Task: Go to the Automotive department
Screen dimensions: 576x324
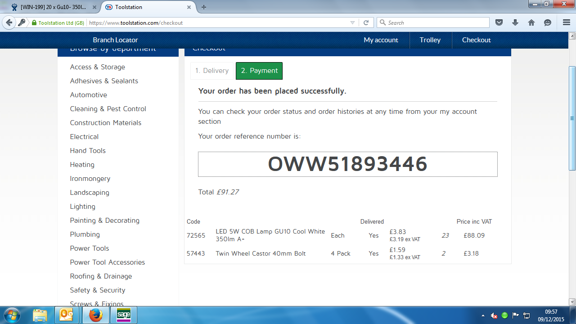Action: (x=89, y=95)
